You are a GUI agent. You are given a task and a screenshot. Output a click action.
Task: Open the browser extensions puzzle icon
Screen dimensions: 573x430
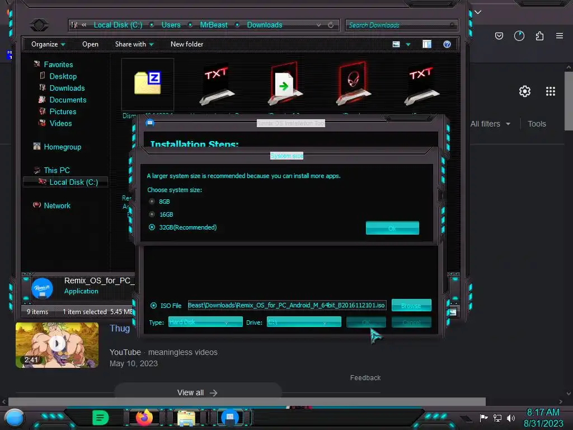[x=539, y=36]
